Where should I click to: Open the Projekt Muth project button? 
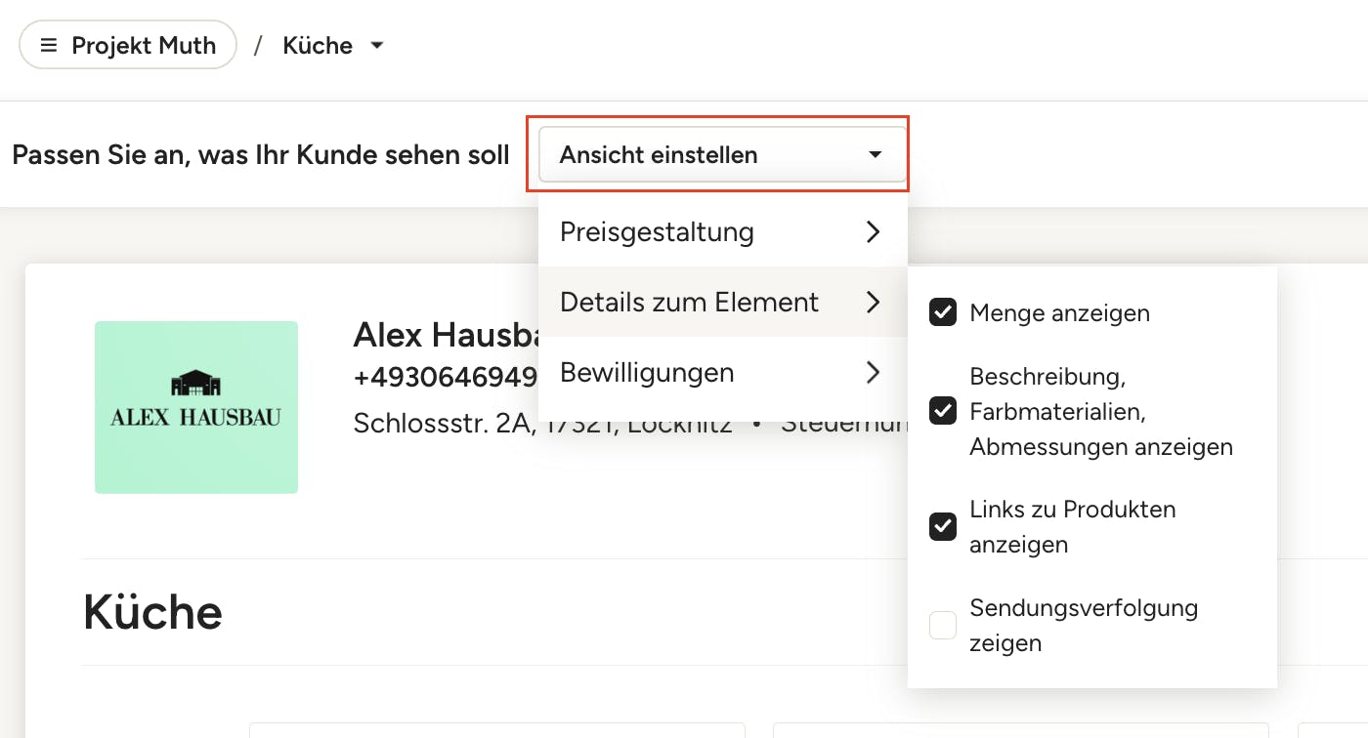128,46
